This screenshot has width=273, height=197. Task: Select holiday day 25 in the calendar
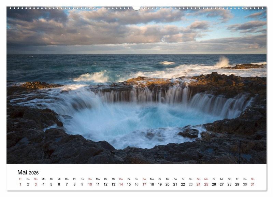tap(206, 184)
